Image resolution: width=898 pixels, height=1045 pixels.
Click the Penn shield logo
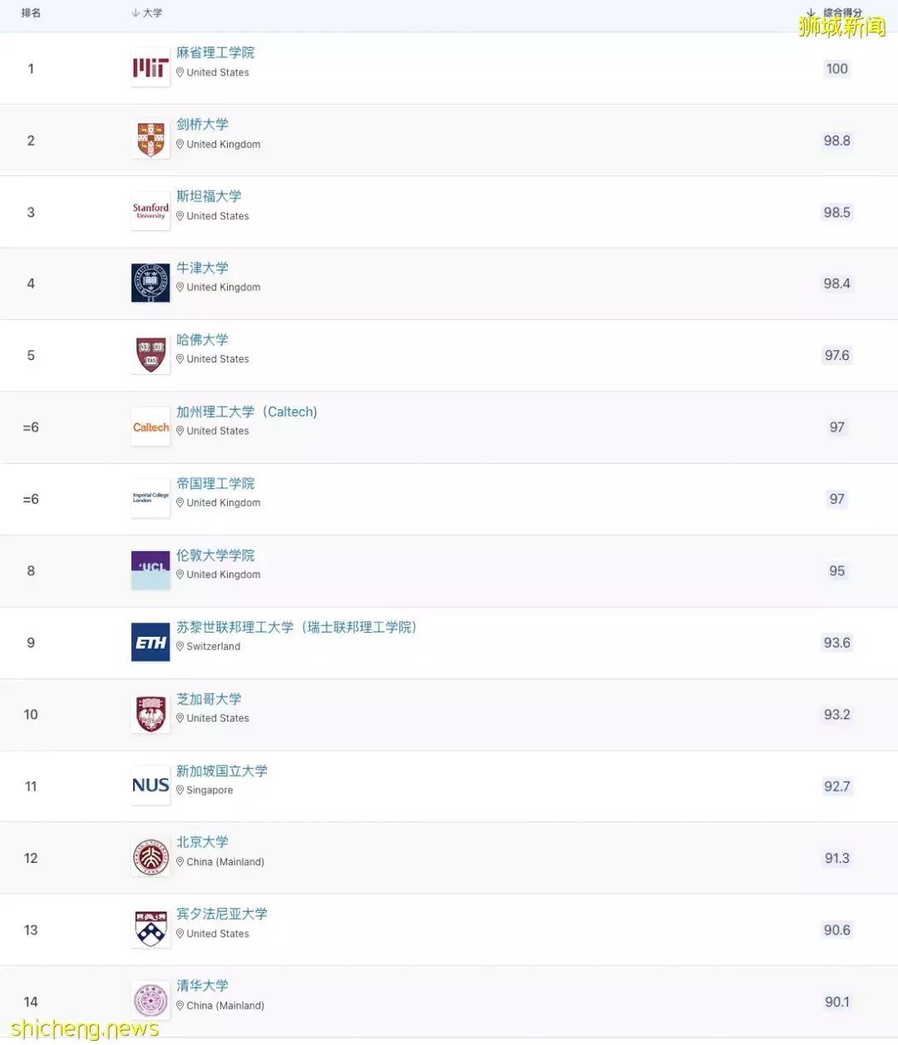coord(150,929)
